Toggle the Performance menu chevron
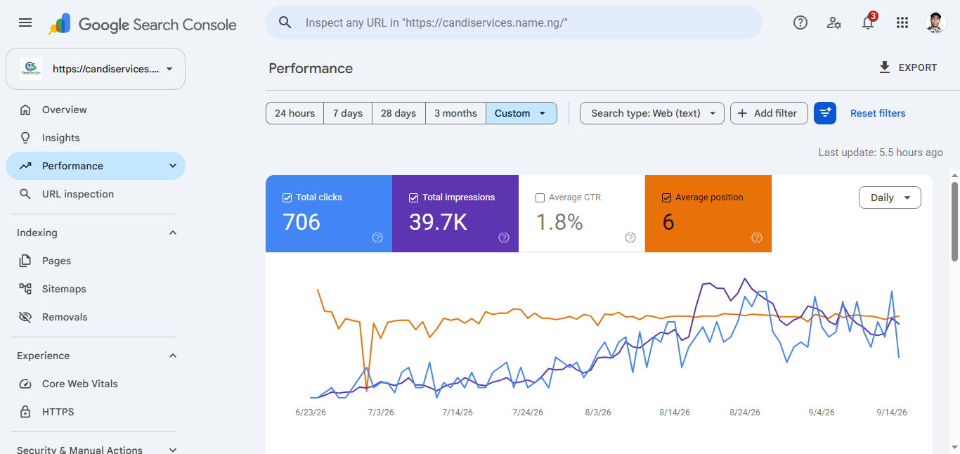The width and height of the screenshot is (960, 454). click(173, 166)
